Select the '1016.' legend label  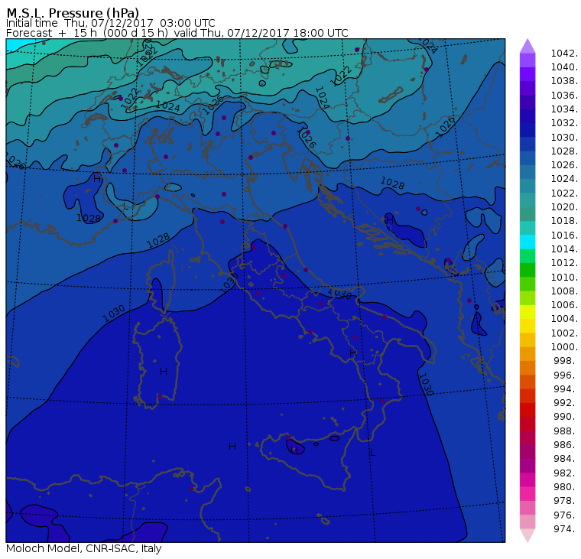coord(564,235)
